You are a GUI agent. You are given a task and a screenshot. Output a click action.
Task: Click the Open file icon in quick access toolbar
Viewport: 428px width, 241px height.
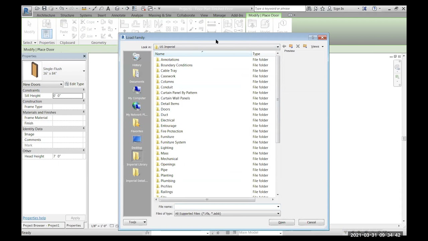[38, 8]
